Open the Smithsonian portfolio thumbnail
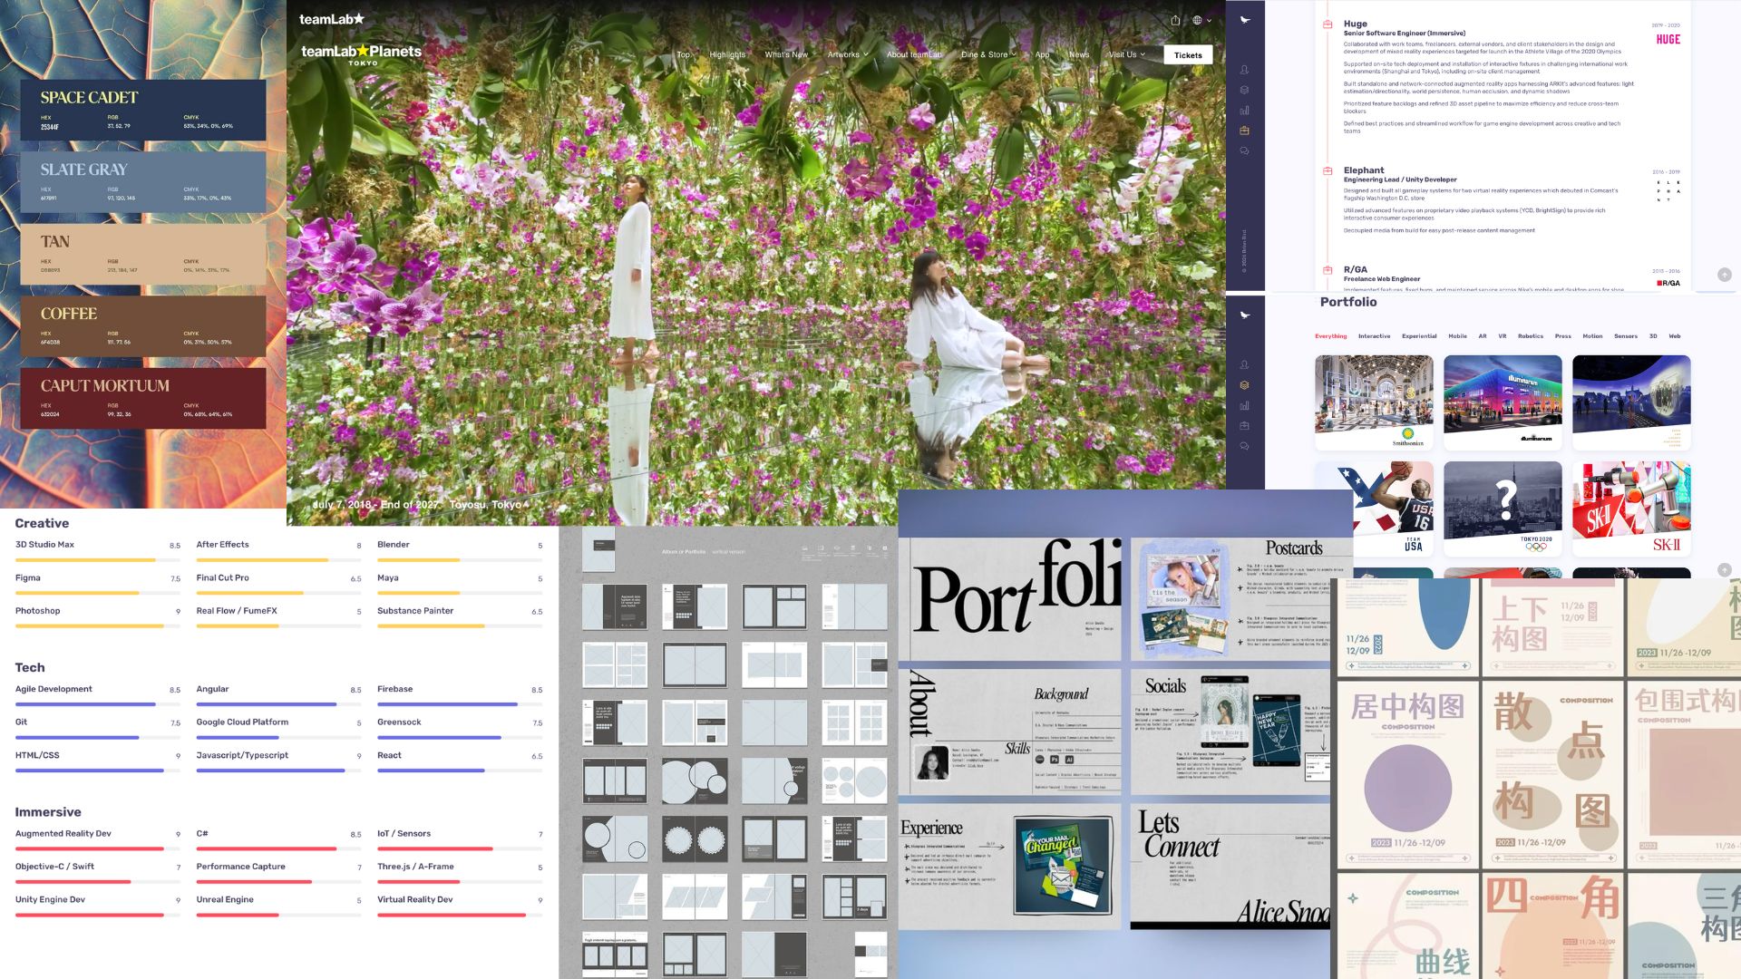1741x979 pixels. (1374, 402)
